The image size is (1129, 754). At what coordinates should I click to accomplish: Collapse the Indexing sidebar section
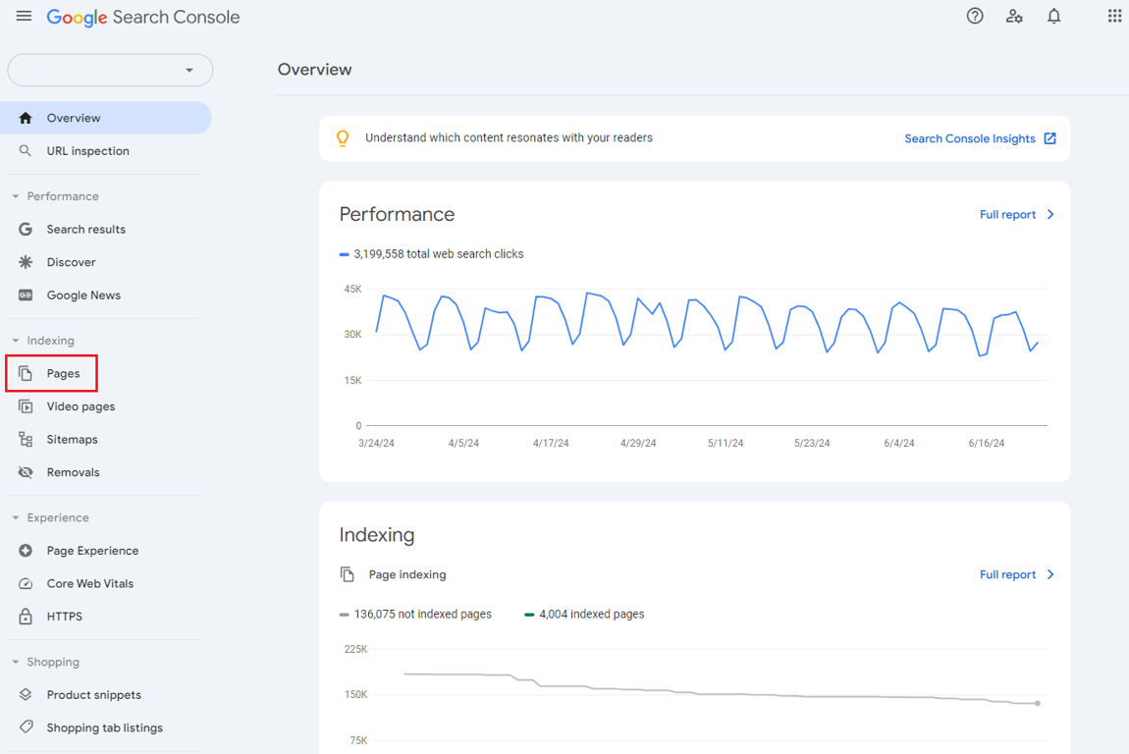(16, 341)
